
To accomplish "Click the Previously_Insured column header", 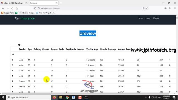I will pos(75,49).
